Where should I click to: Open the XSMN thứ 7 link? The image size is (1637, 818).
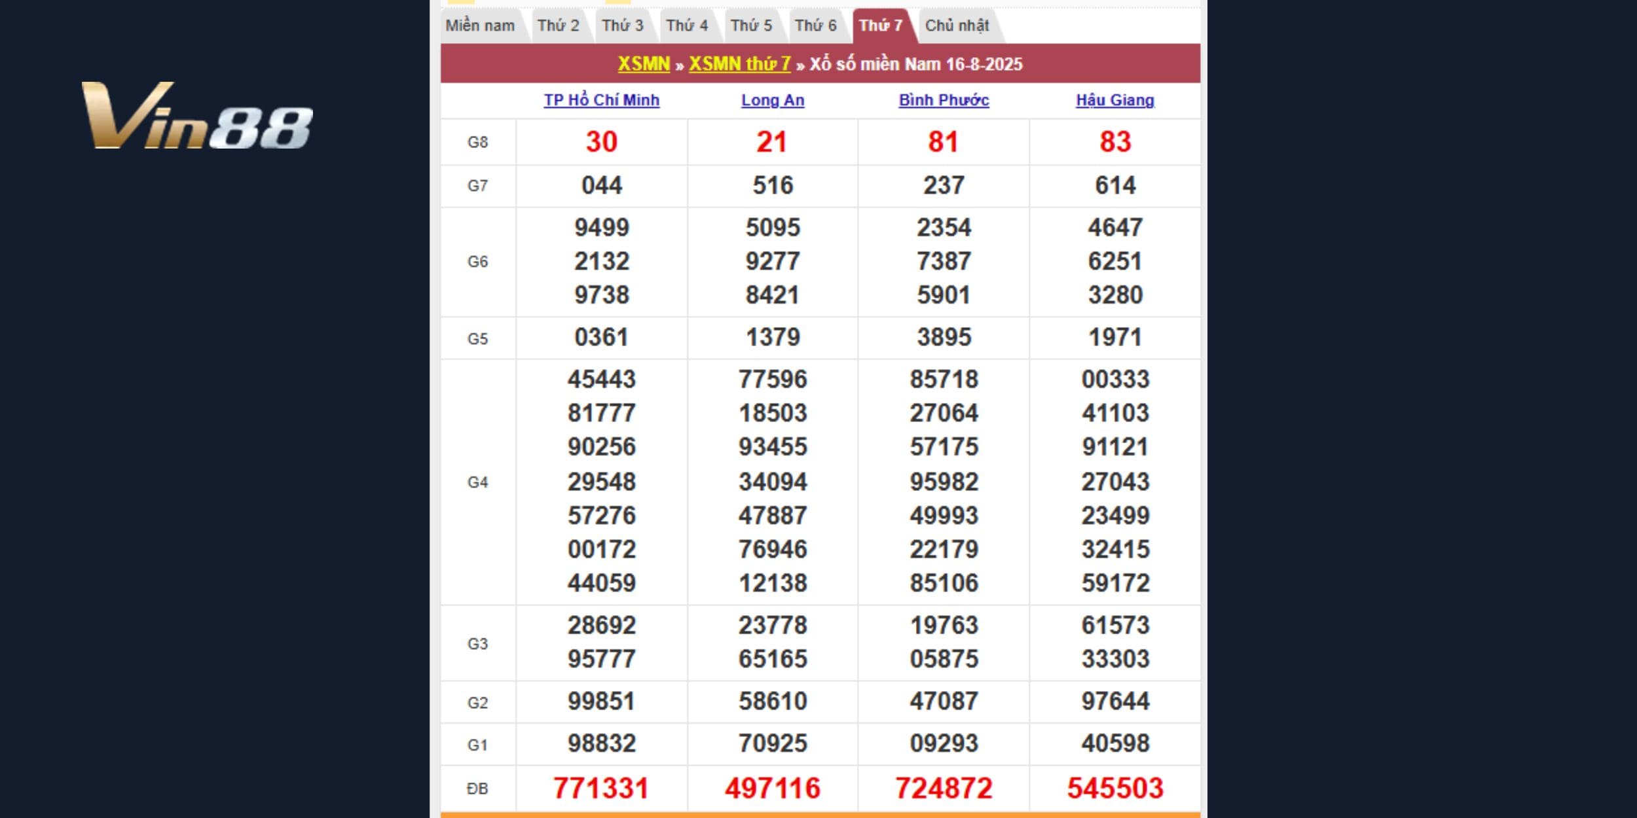[740, 65]
